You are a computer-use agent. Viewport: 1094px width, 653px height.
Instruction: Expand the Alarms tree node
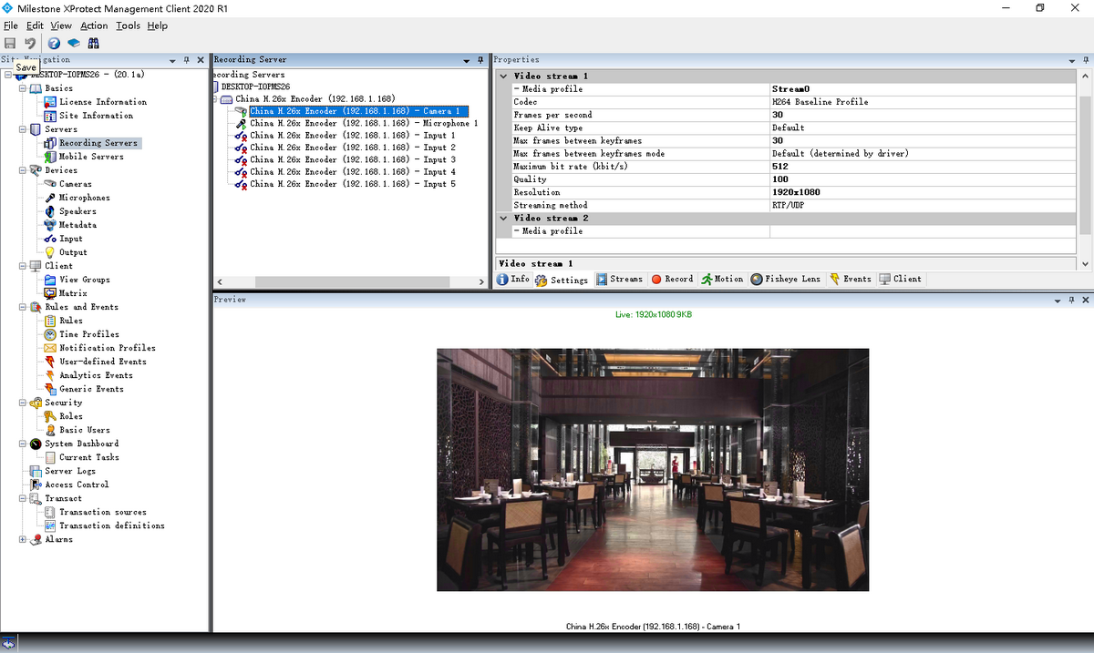[23, 539]
